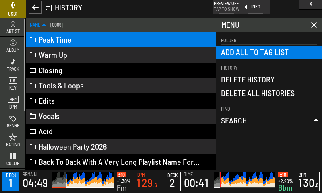322x193 pixels.
Task: Browse by Track category
Action: click(13, 65)
